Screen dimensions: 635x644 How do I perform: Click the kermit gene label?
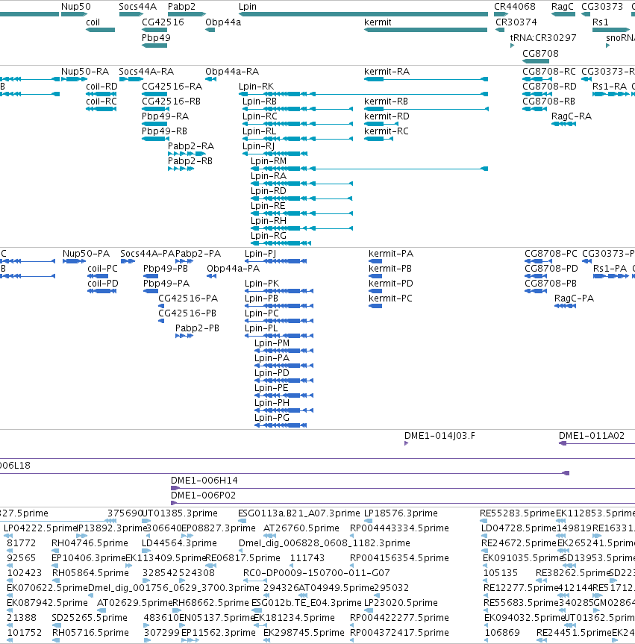pos(378,22)
